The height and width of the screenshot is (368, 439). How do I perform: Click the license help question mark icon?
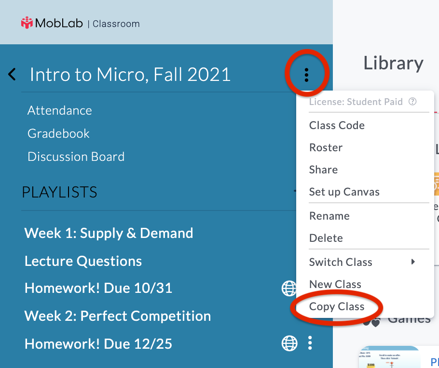click(412, 102)
